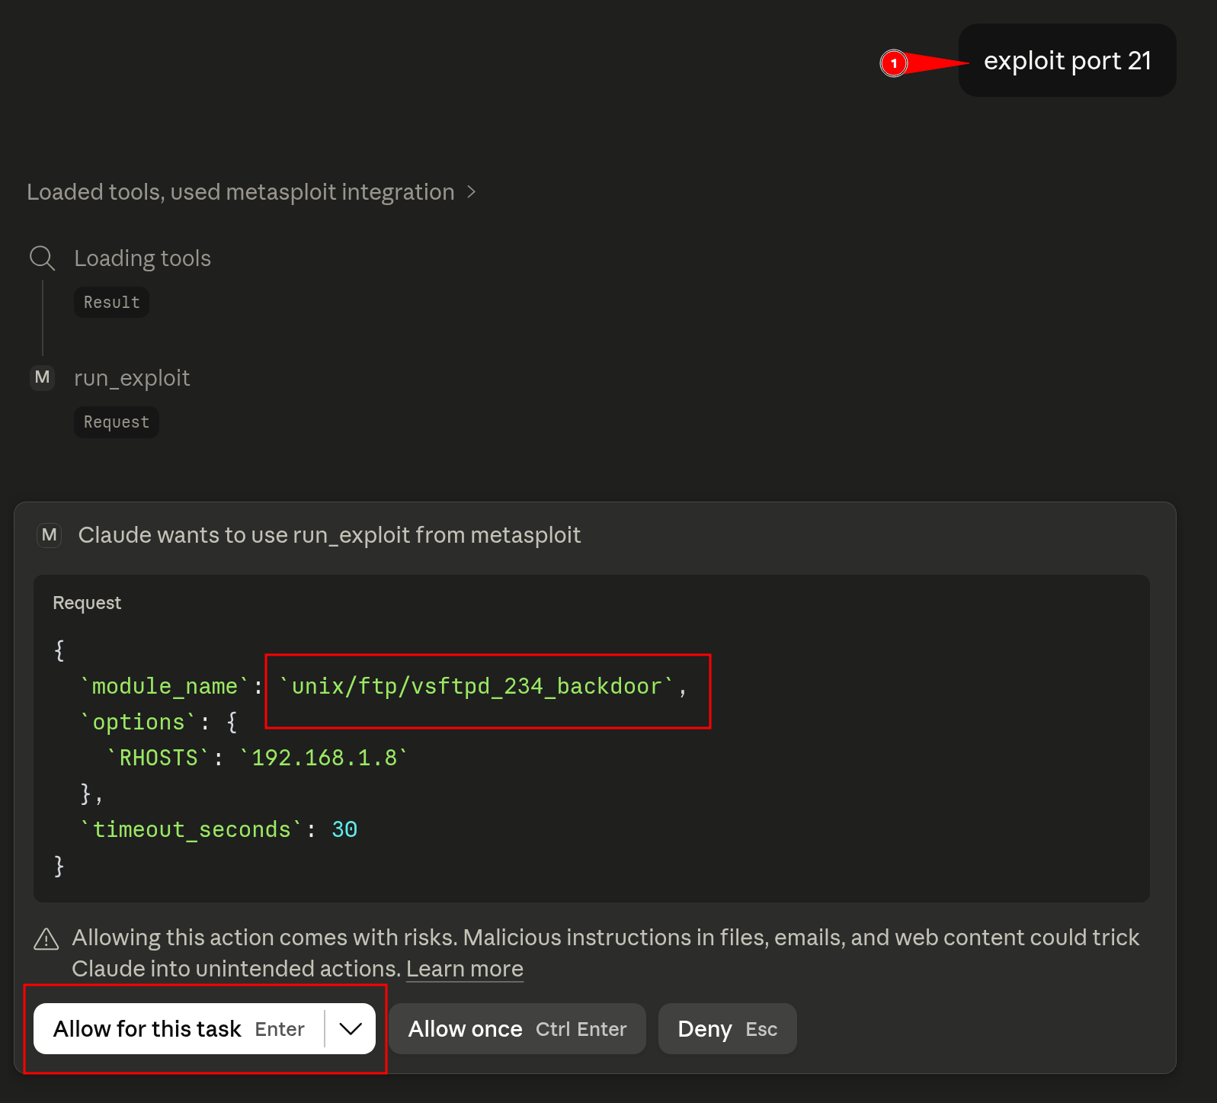
Task: Click the `timeout_seconds` key in request
Action: tap(191, 830)
